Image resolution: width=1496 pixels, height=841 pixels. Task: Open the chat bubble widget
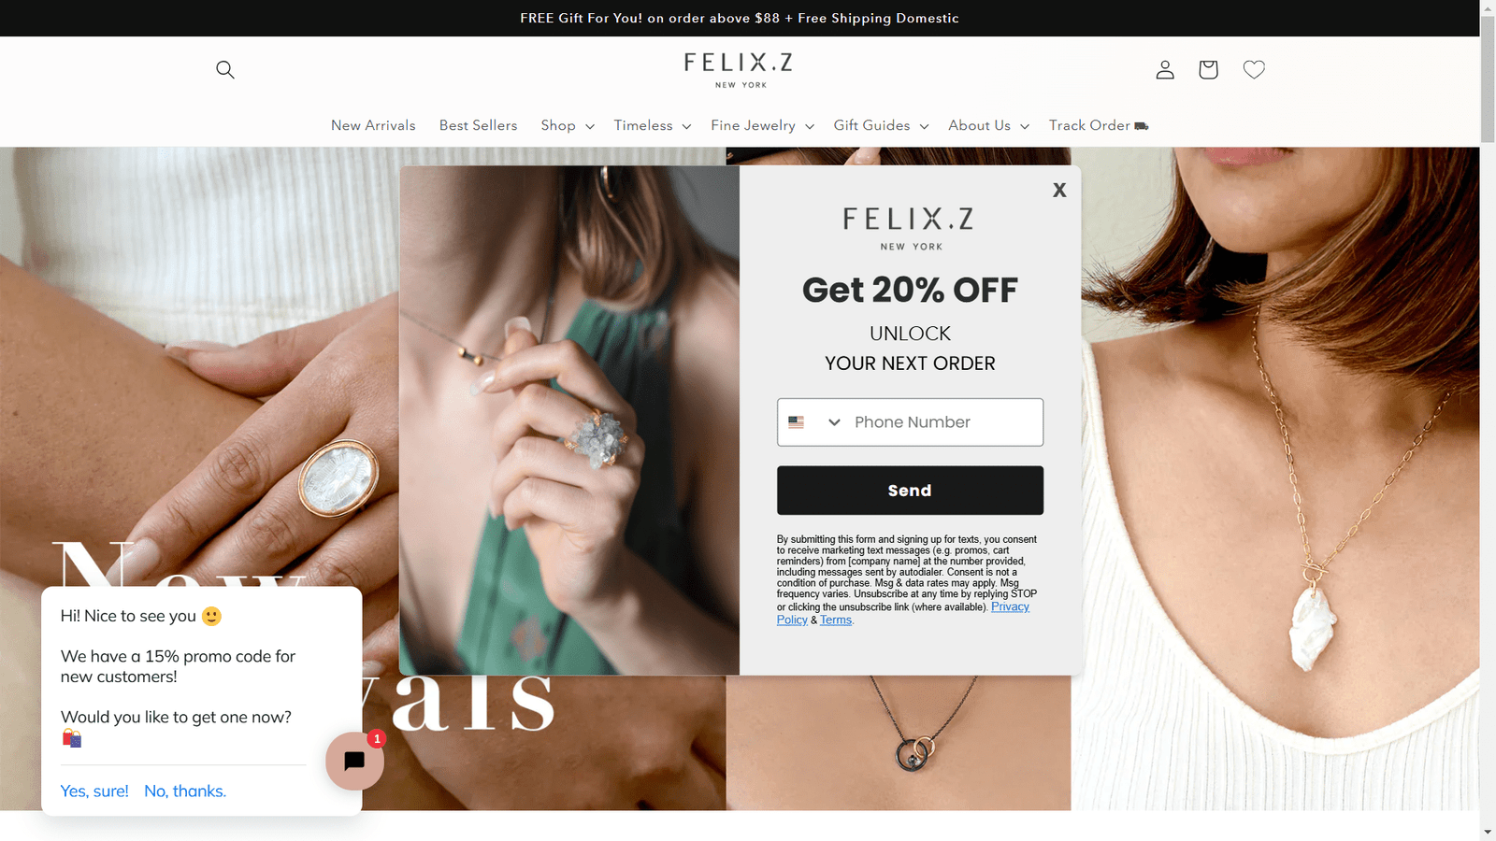[354, 761]
